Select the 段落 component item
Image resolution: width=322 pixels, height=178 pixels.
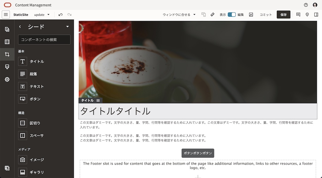point(33,74)
